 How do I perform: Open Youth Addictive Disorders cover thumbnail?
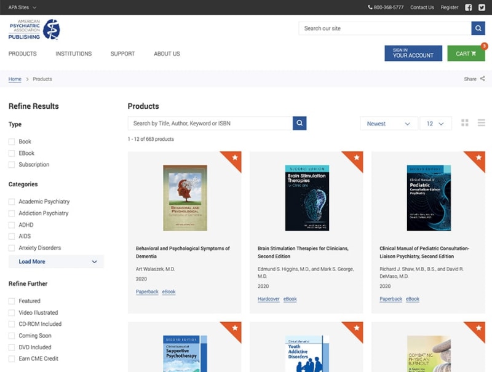click(x=307, y=354)
